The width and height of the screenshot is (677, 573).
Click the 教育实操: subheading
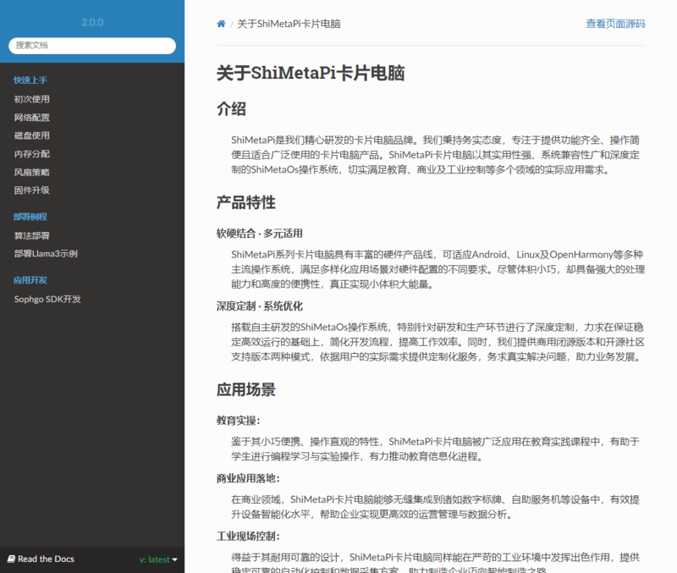239,421
